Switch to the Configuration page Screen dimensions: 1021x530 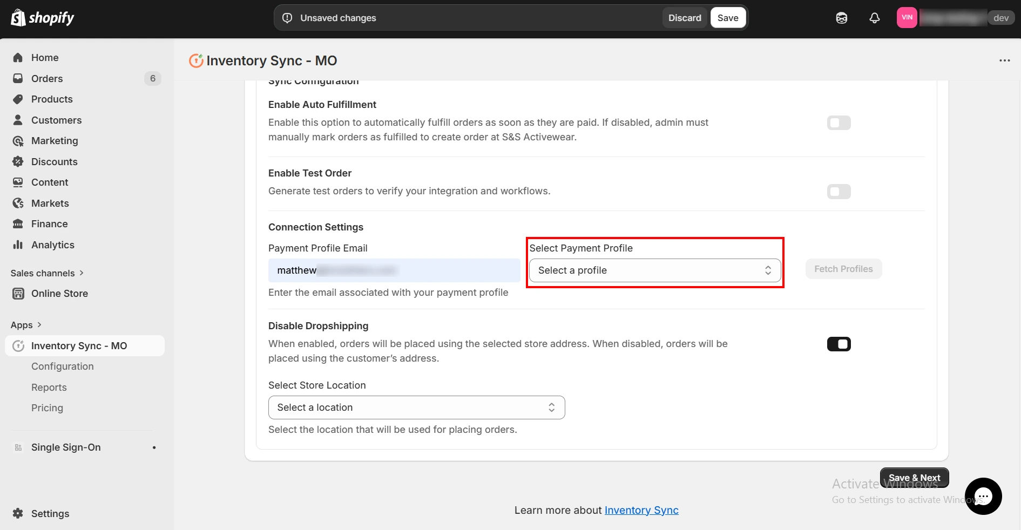coord(62,366)
